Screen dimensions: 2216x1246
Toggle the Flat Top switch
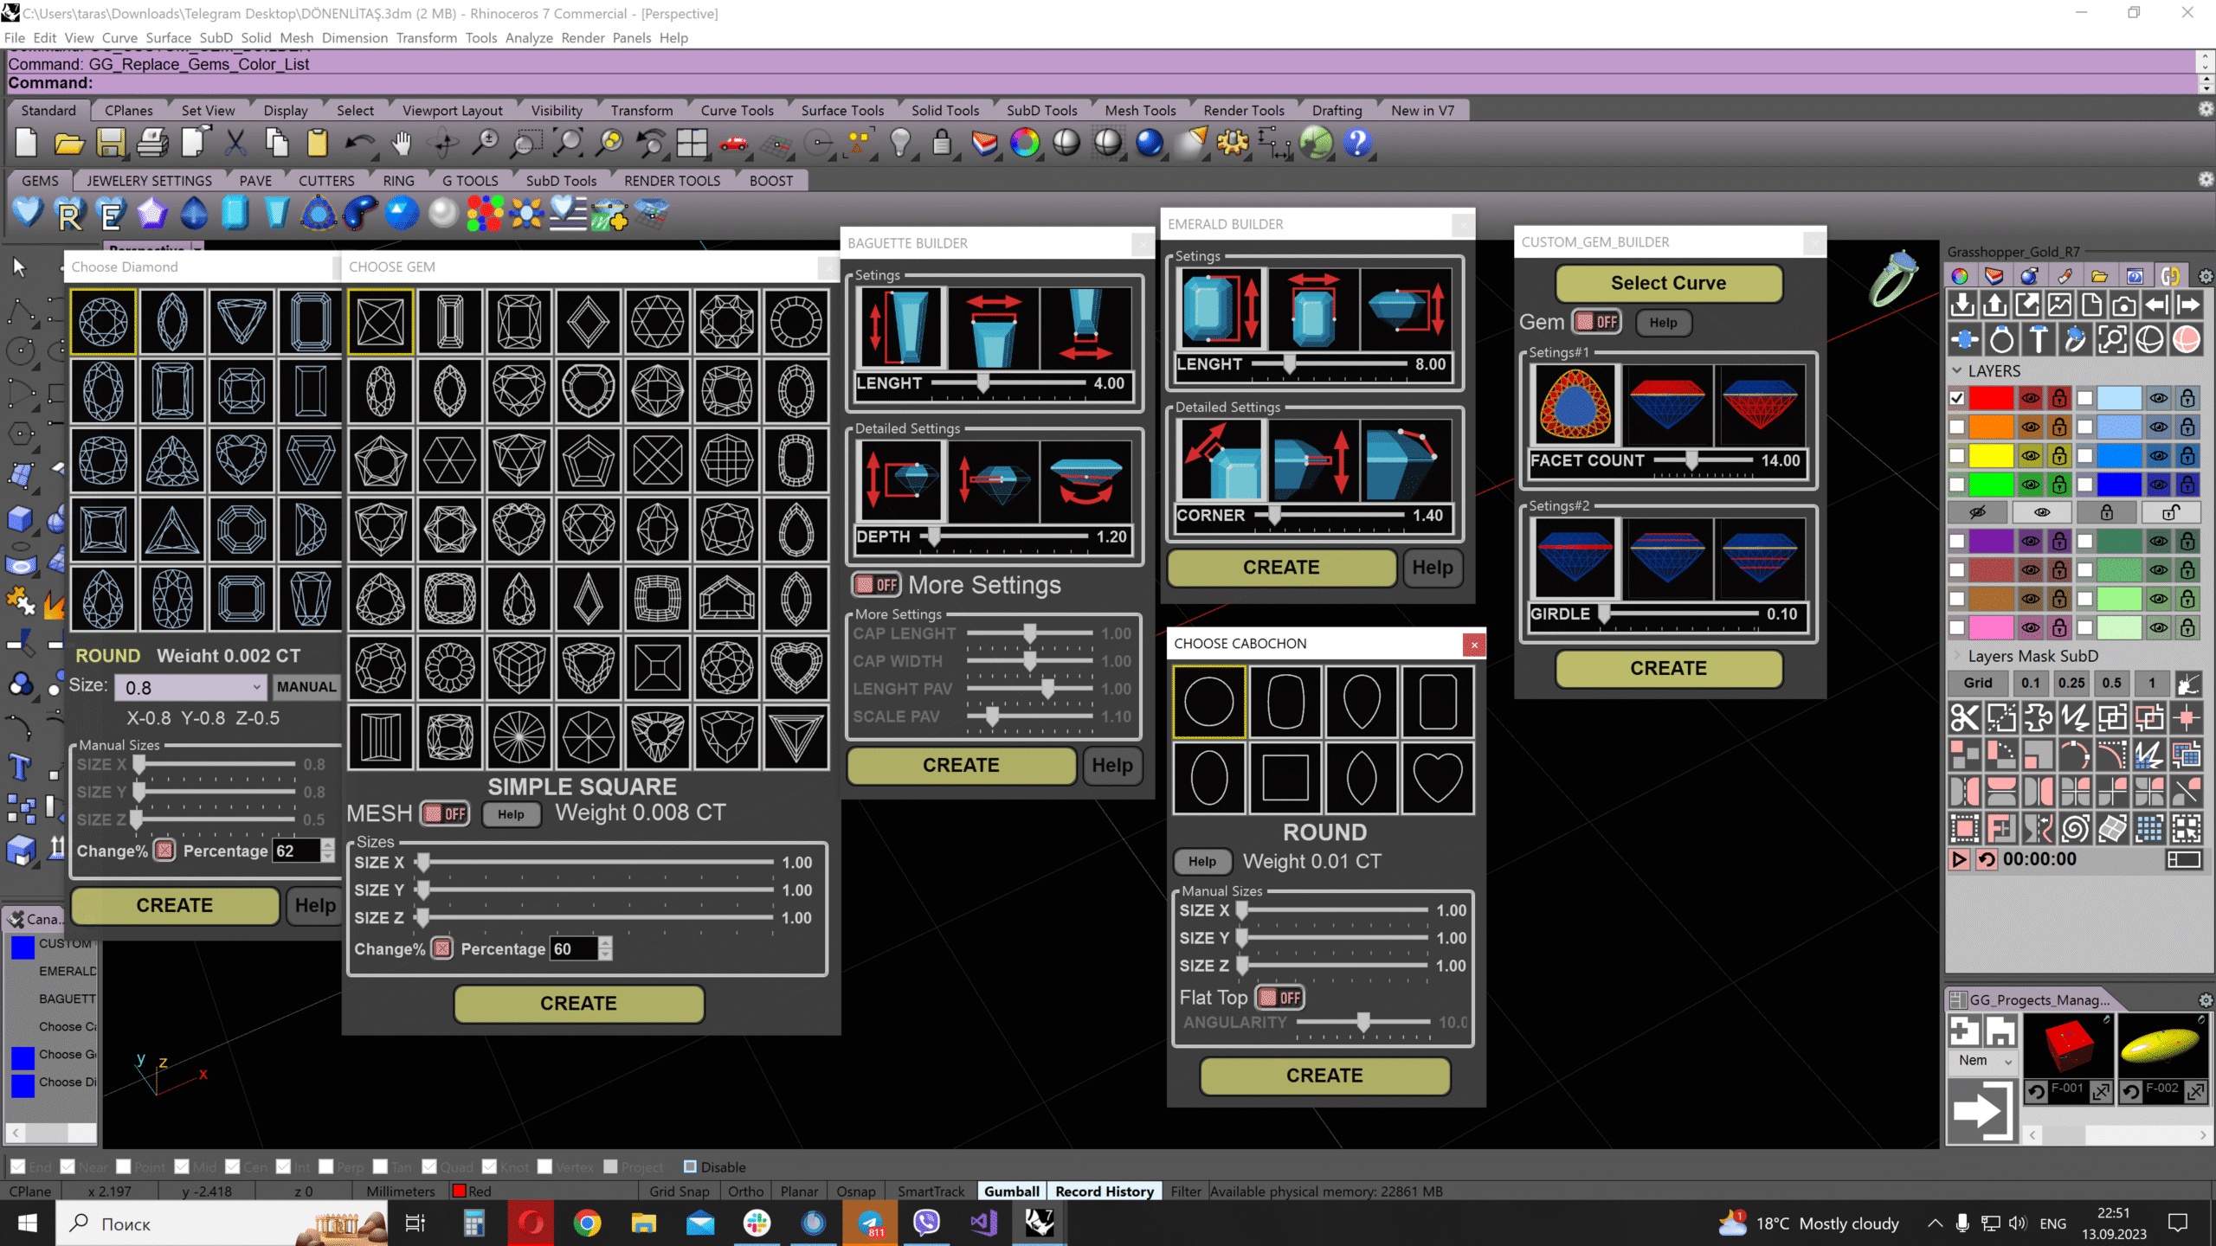1279,998
